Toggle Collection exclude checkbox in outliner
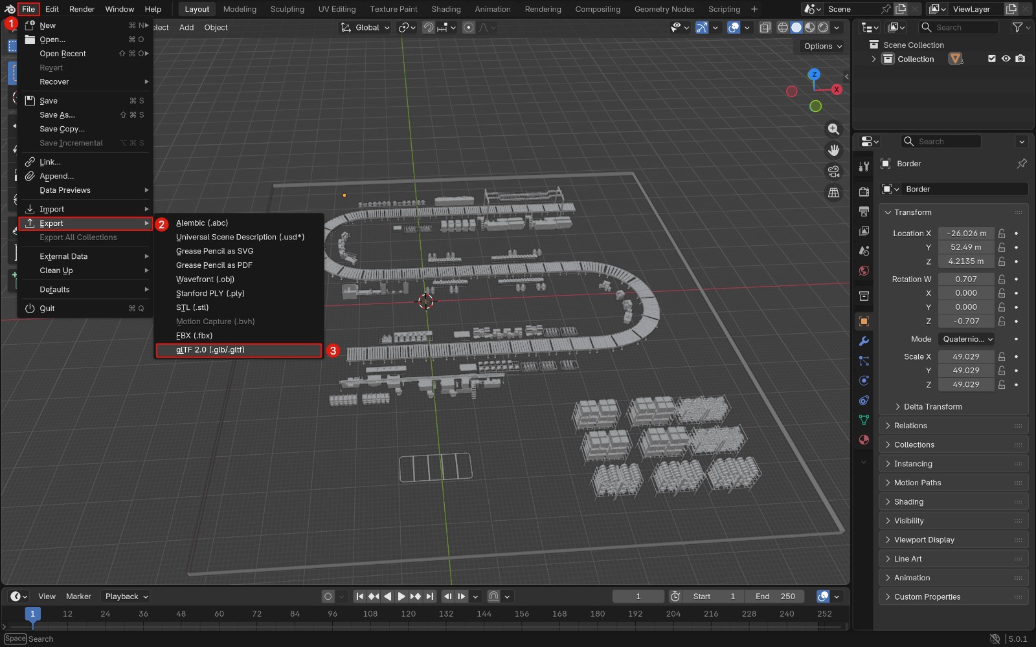This screenshot has width=1036, height=647. (x=991, y=59)
